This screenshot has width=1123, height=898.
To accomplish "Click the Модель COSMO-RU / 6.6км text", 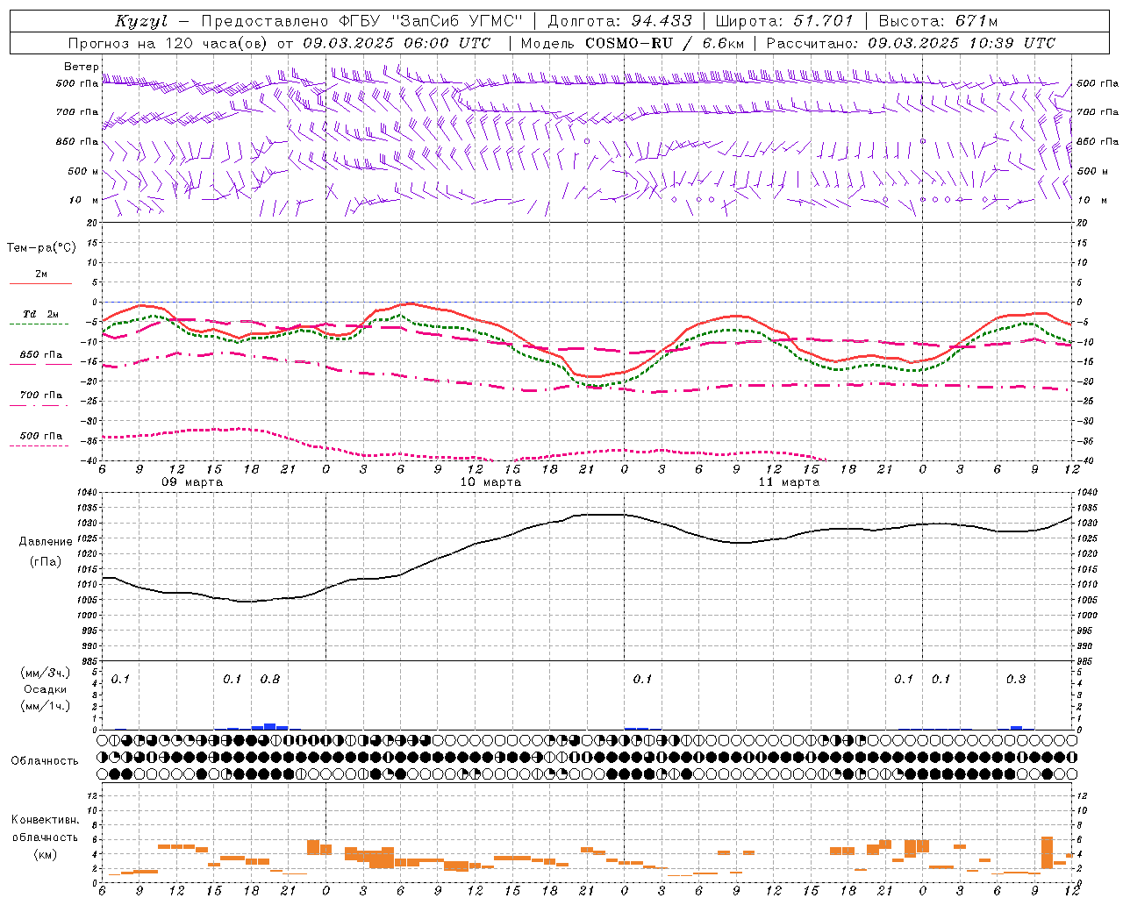I will 631,43.
